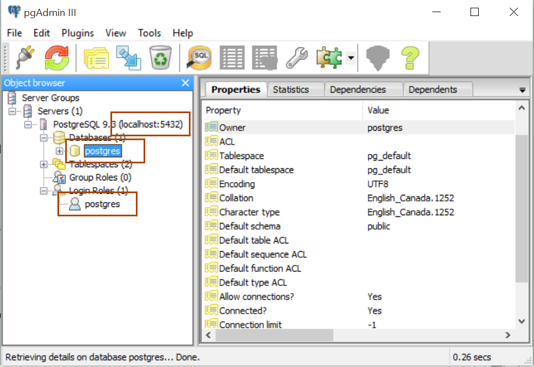The height and width of the screenshot is (367, 534).
Task: Select the Default schema property row
Action: coord(359,226)
